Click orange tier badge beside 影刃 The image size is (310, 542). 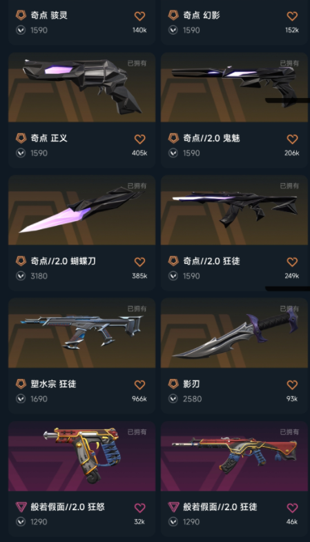pyautogui.click(x=173, y=384)
